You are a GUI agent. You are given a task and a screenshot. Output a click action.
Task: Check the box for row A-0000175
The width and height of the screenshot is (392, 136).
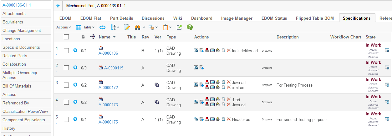(66, 119)
